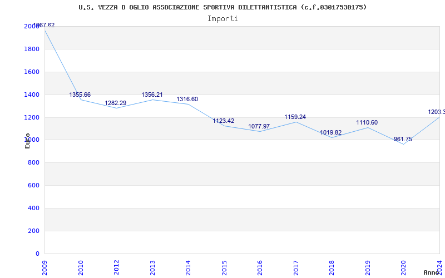Click year 2024 on the x-axis

tap(439, 267)
